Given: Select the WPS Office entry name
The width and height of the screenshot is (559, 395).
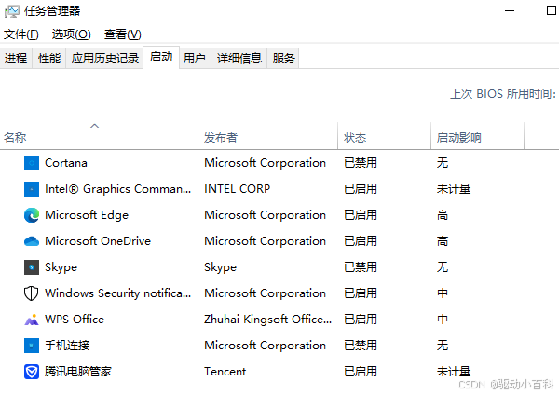Looking at the screenshot, I should [x=75, y=320].
